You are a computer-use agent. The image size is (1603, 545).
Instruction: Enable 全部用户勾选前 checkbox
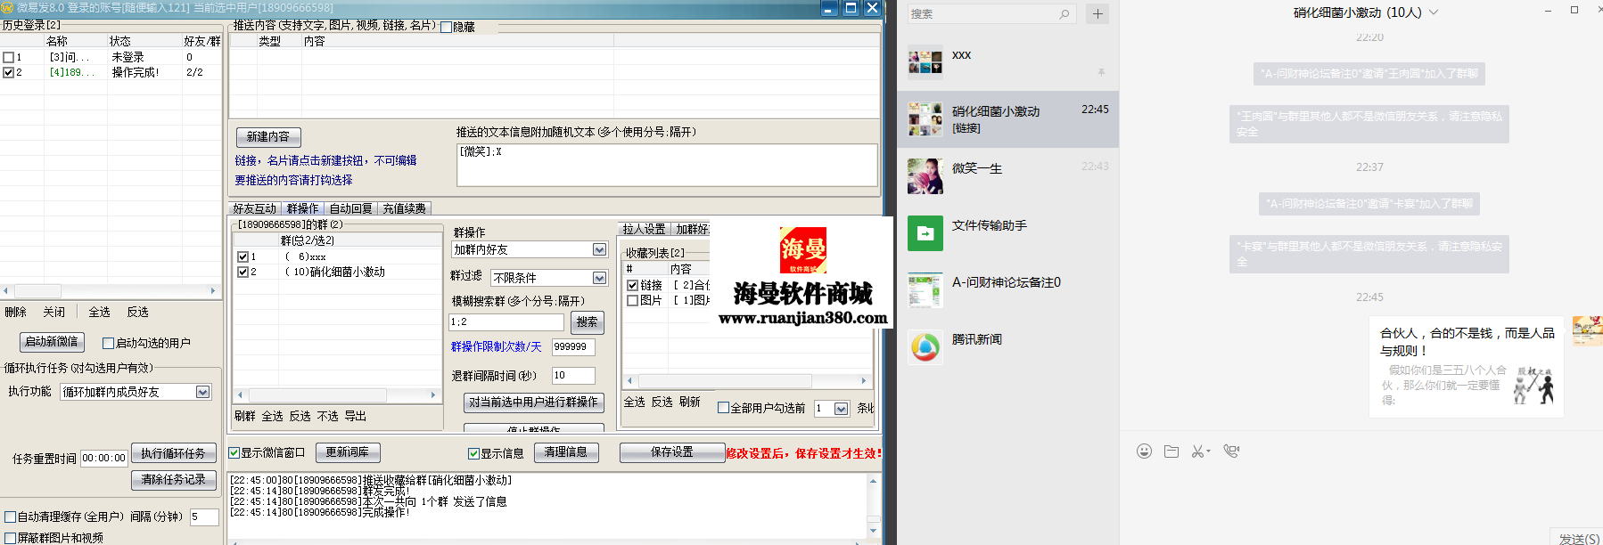point(724,408)
